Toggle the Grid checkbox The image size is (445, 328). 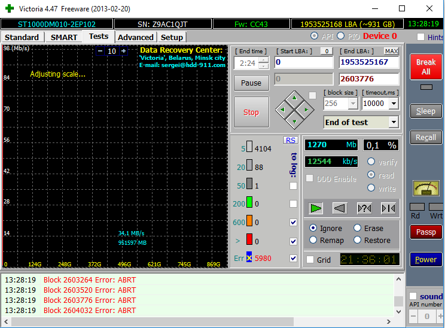(x=310, y=260)
